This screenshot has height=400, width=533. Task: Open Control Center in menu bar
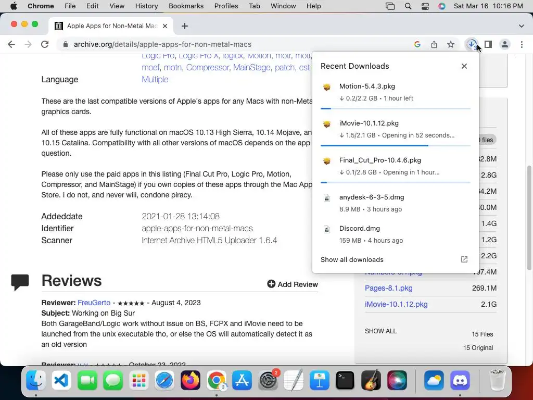425,6
